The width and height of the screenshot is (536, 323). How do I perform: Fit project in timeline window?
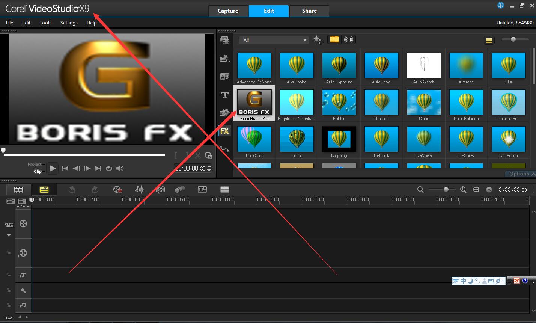476,190
